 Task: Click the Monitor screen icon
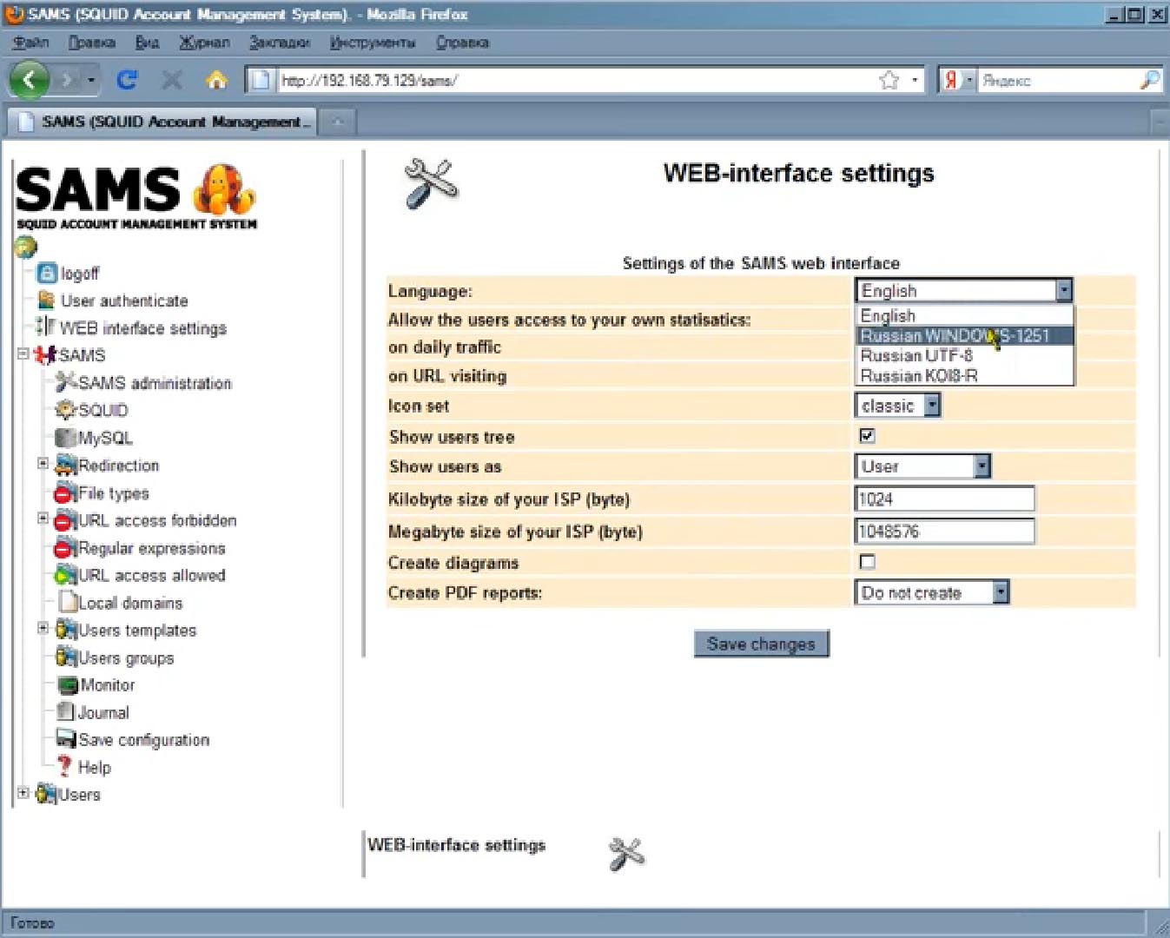coord(67,685)
